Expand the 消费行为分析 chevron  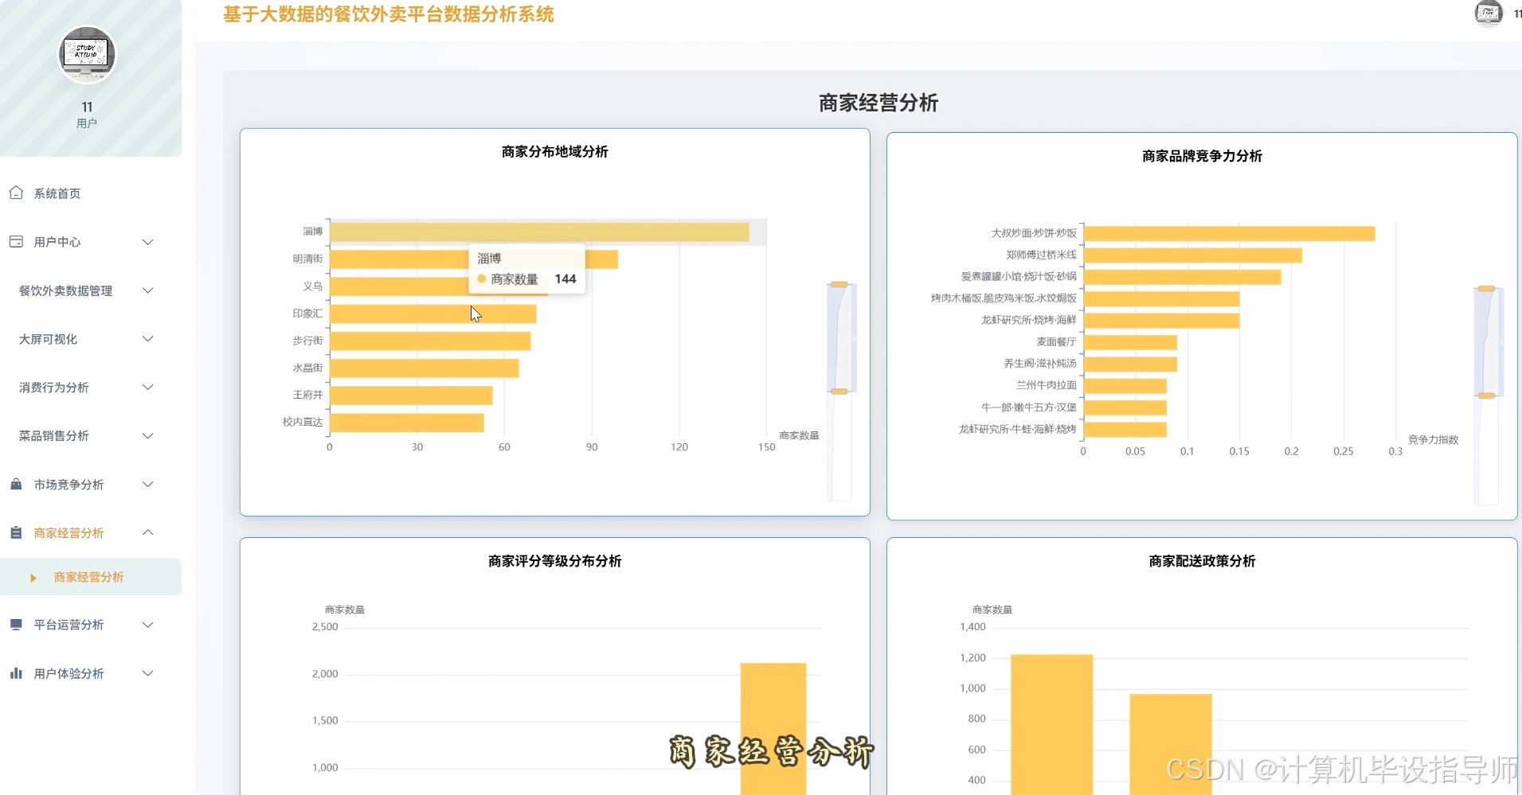[147, 388]
